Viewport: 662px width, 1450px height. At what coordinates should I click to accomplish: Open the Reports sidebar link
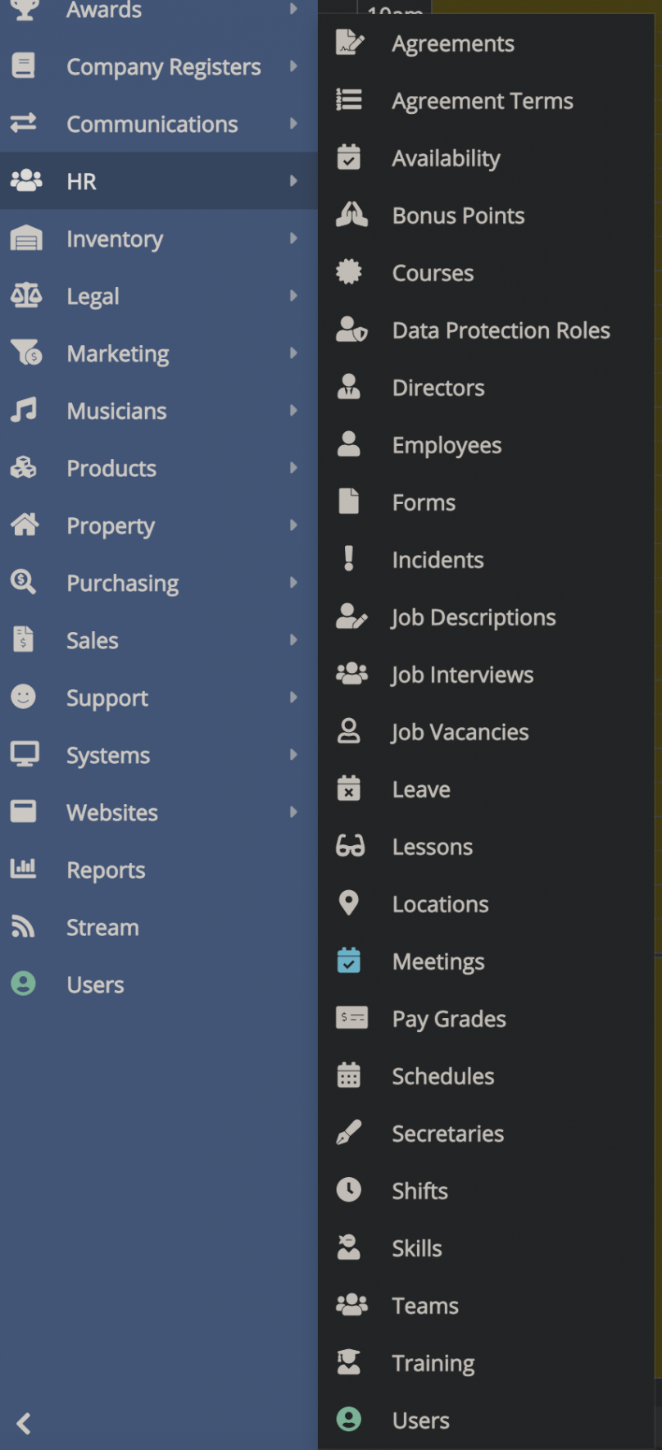point(106,870)
